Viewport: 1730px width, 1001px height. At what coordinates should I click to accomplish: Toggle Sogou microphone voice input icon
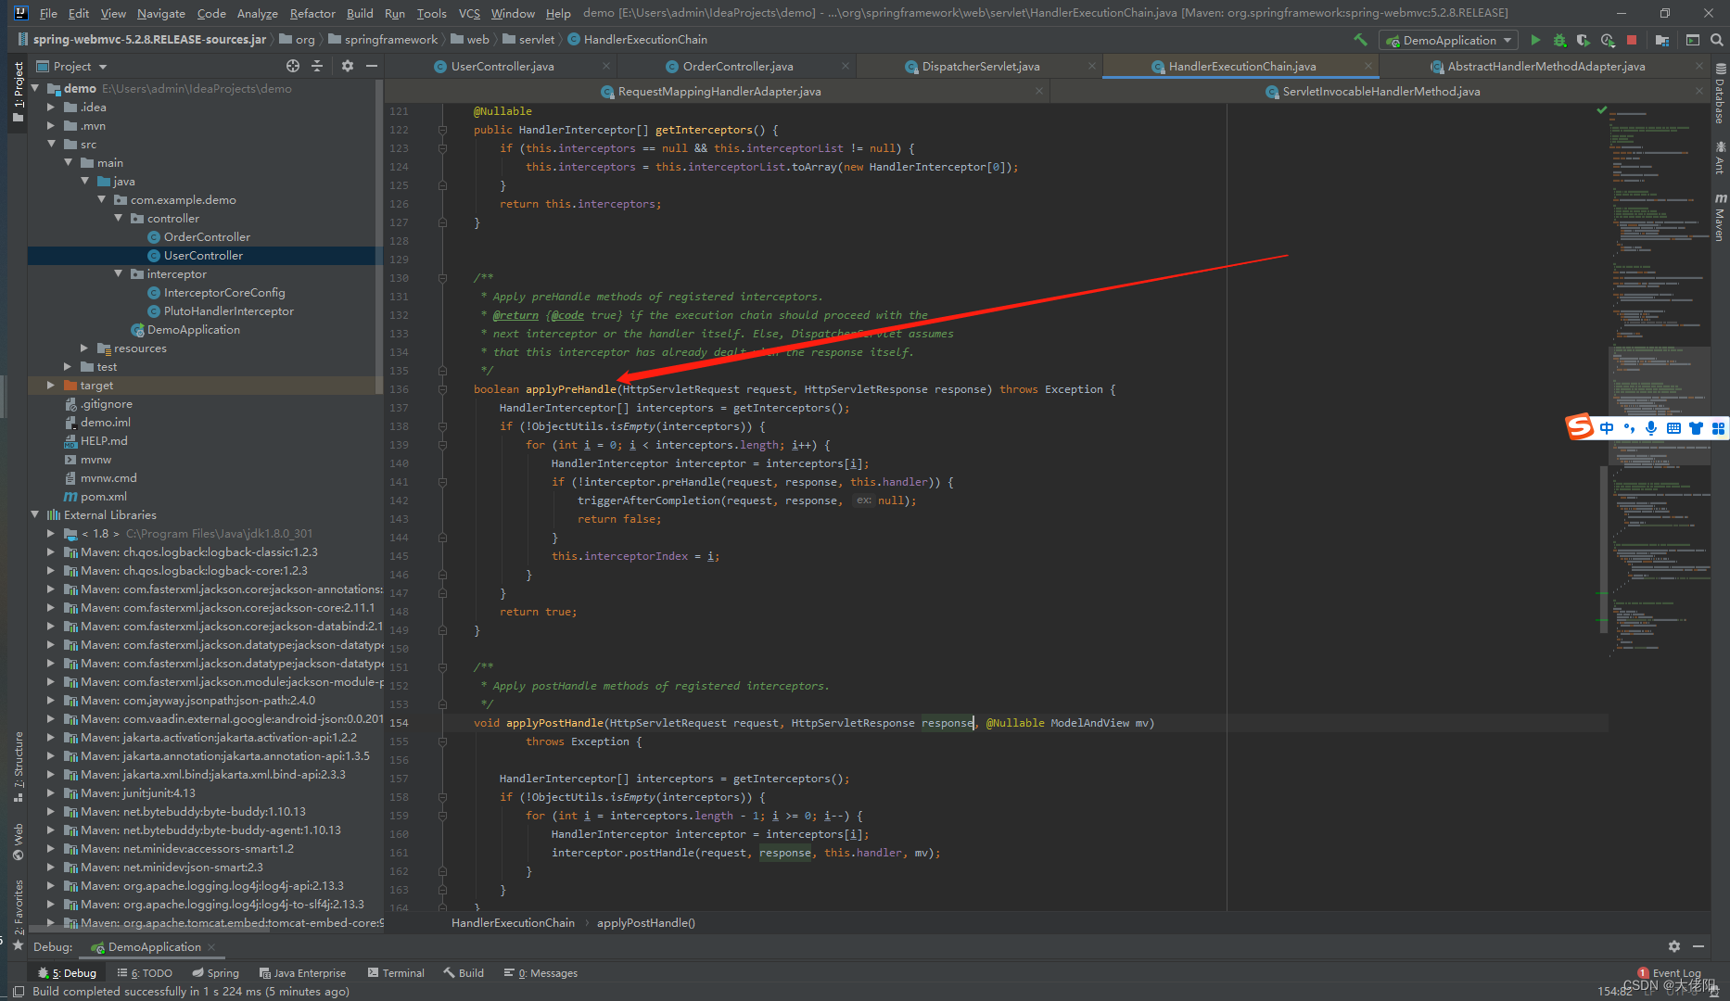(1650, 428)
